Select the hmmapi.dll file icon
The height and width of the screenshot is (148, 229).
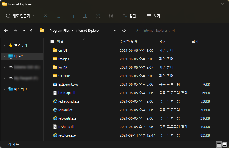pos(55,93)
